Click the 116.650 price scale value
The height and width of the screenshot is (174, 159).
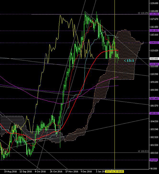click(x=154, y=27)
